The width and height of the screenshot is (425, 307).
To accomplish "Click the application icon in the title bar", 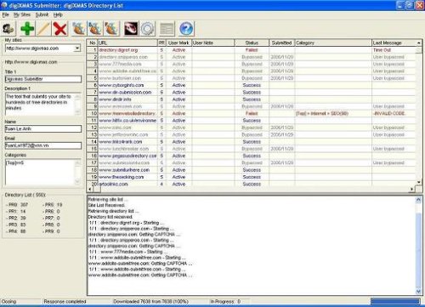I will click(4, 5).
